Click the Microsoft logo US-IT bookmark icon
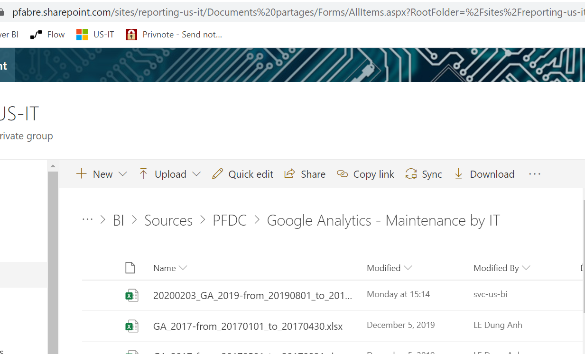585x354 pixels. (x=82, y=35)
